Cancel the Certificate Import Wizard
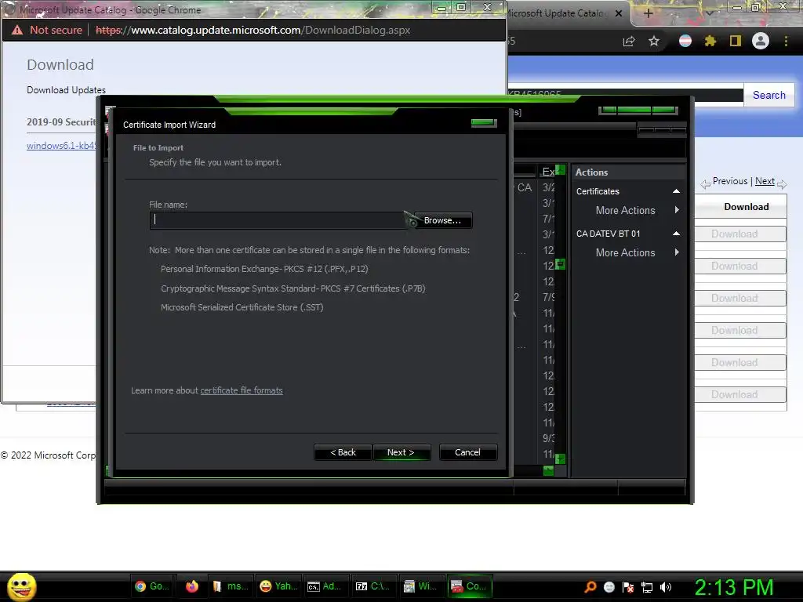Image resolution: width=803 pixels, height=602 pixels. pos(467,452)
